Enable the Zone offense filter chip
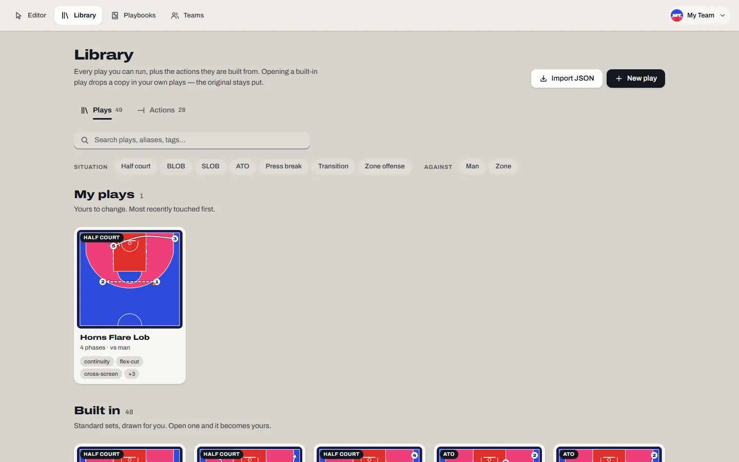The height and width of the screenshot is (462, 739). tap(385, 166)
